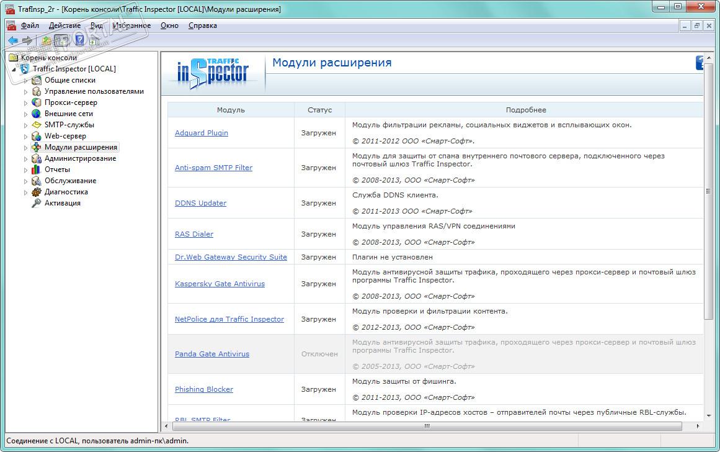Click the Up One Level toolbar icon
This screenshot has height=452, width=720.
pyautogui.click(x=47, y=40)
